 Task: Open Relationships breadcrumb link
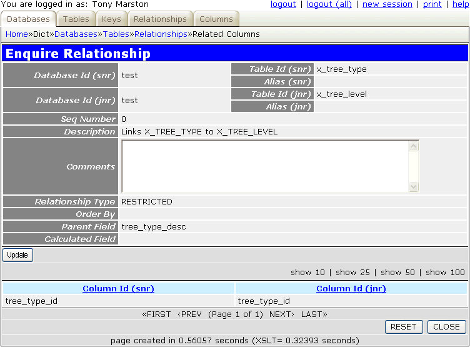(161, 34)
